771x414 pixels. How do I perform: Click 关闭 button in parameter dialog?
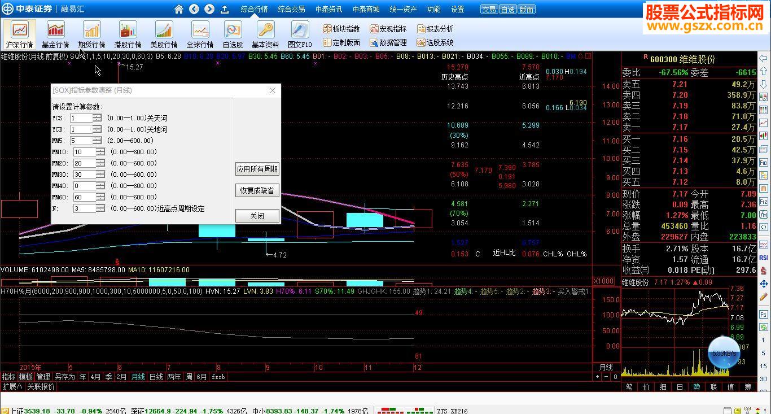pyautogui.click(x=257, y=216)
